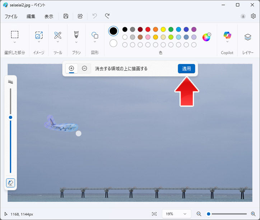
Task: Expand the ブラシ dropdown chevron
Action: [x=76, y=42]
